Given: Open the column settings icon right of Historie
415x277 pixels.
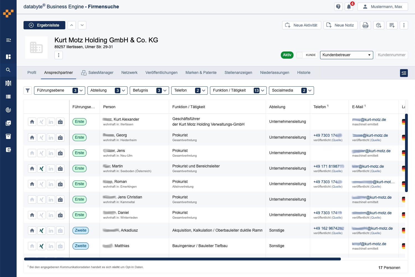Looking at the screenshot, I should pyautogui.click(x=404, y=73).
